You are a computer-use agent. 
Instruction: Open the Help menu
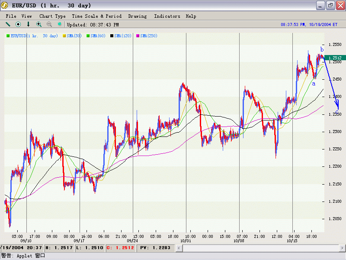[x=191, y=16]
